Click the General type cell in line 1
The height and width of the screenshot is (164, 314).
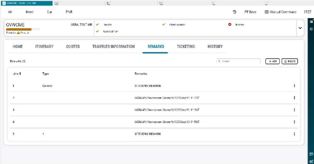tap(47, 86)
